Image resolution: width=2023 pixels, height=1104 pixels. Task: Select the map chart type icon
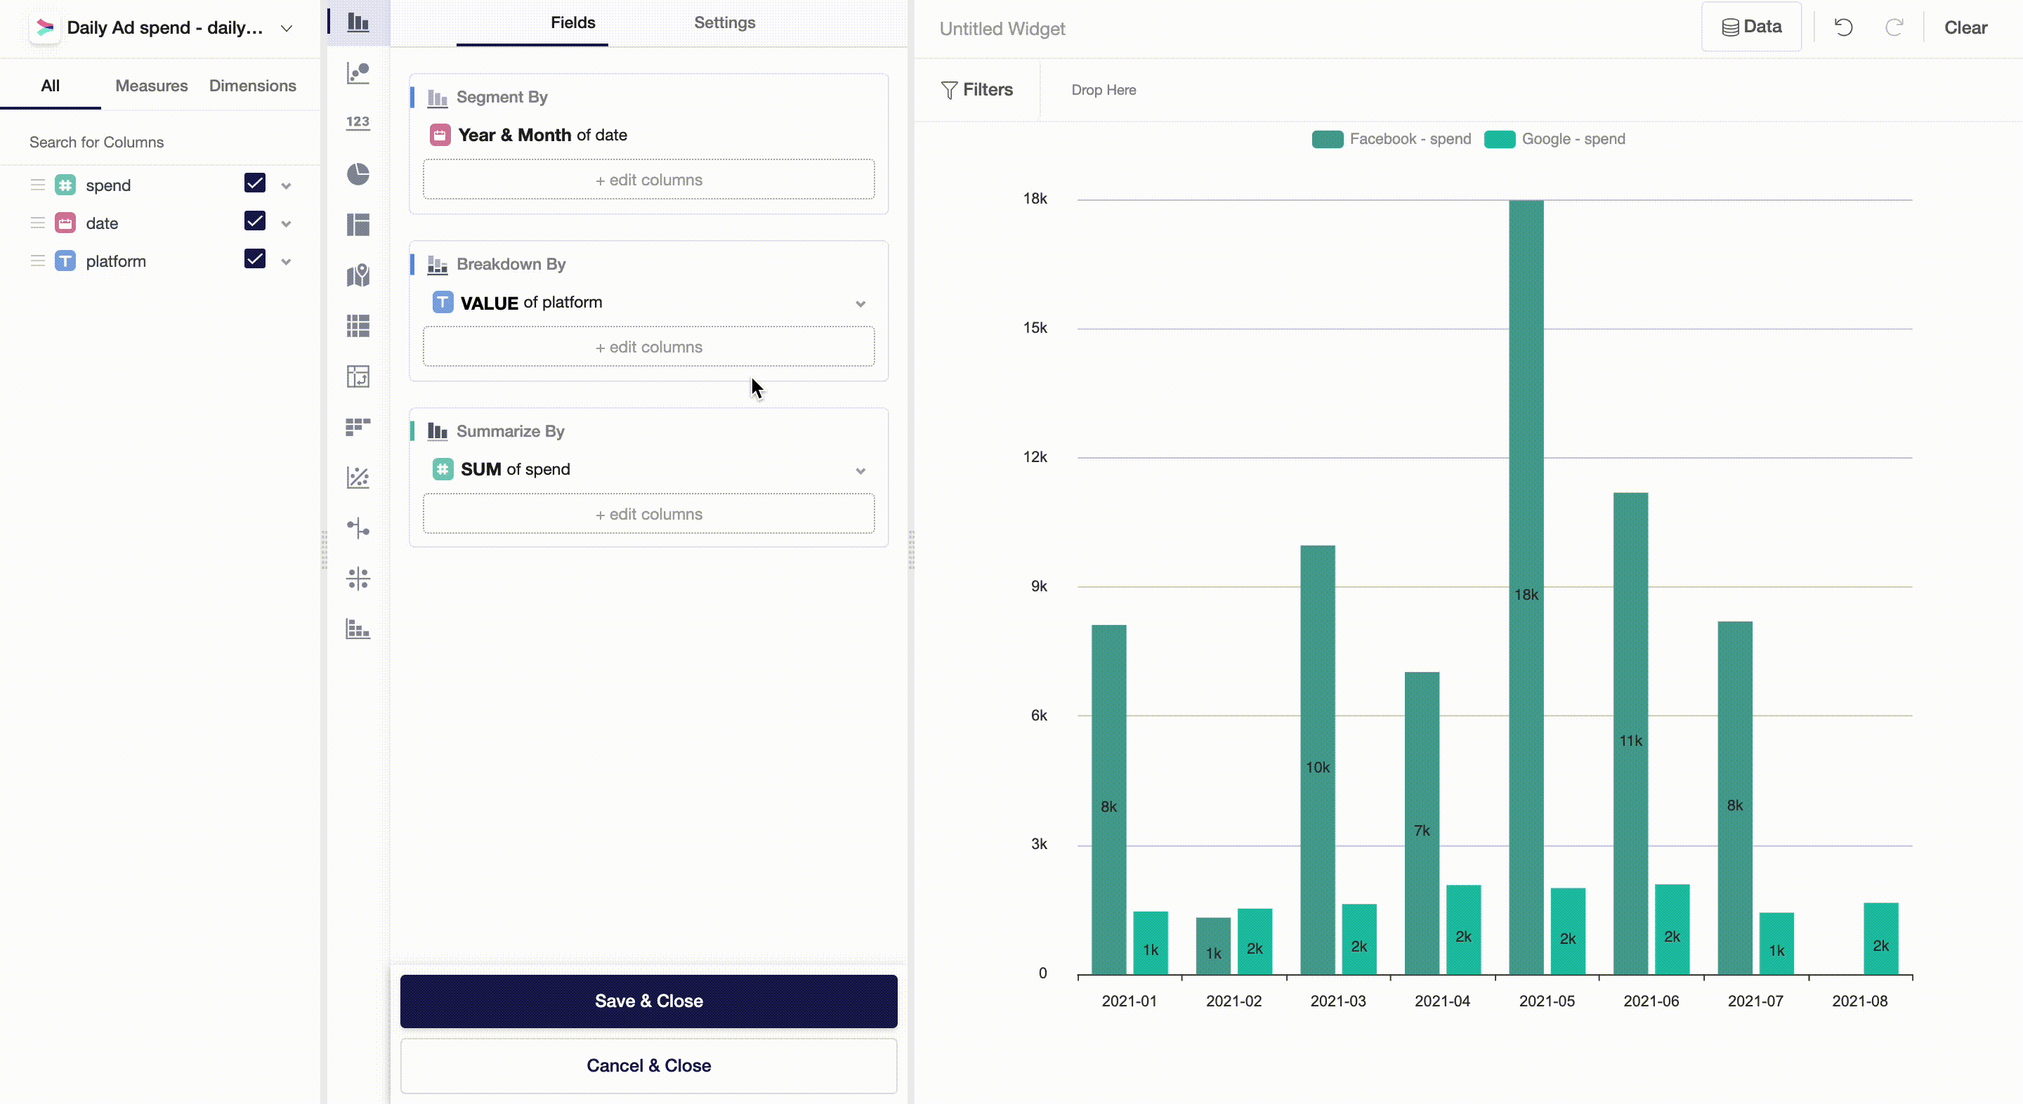pos(358,275)
